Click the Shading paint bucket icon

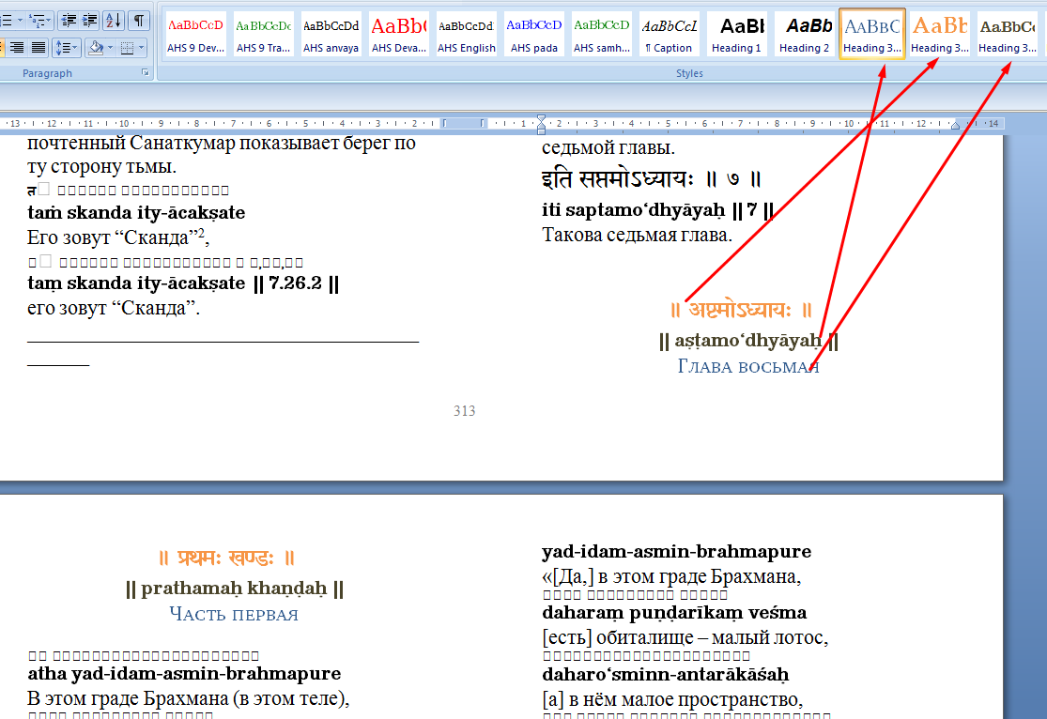pos(97,47)
